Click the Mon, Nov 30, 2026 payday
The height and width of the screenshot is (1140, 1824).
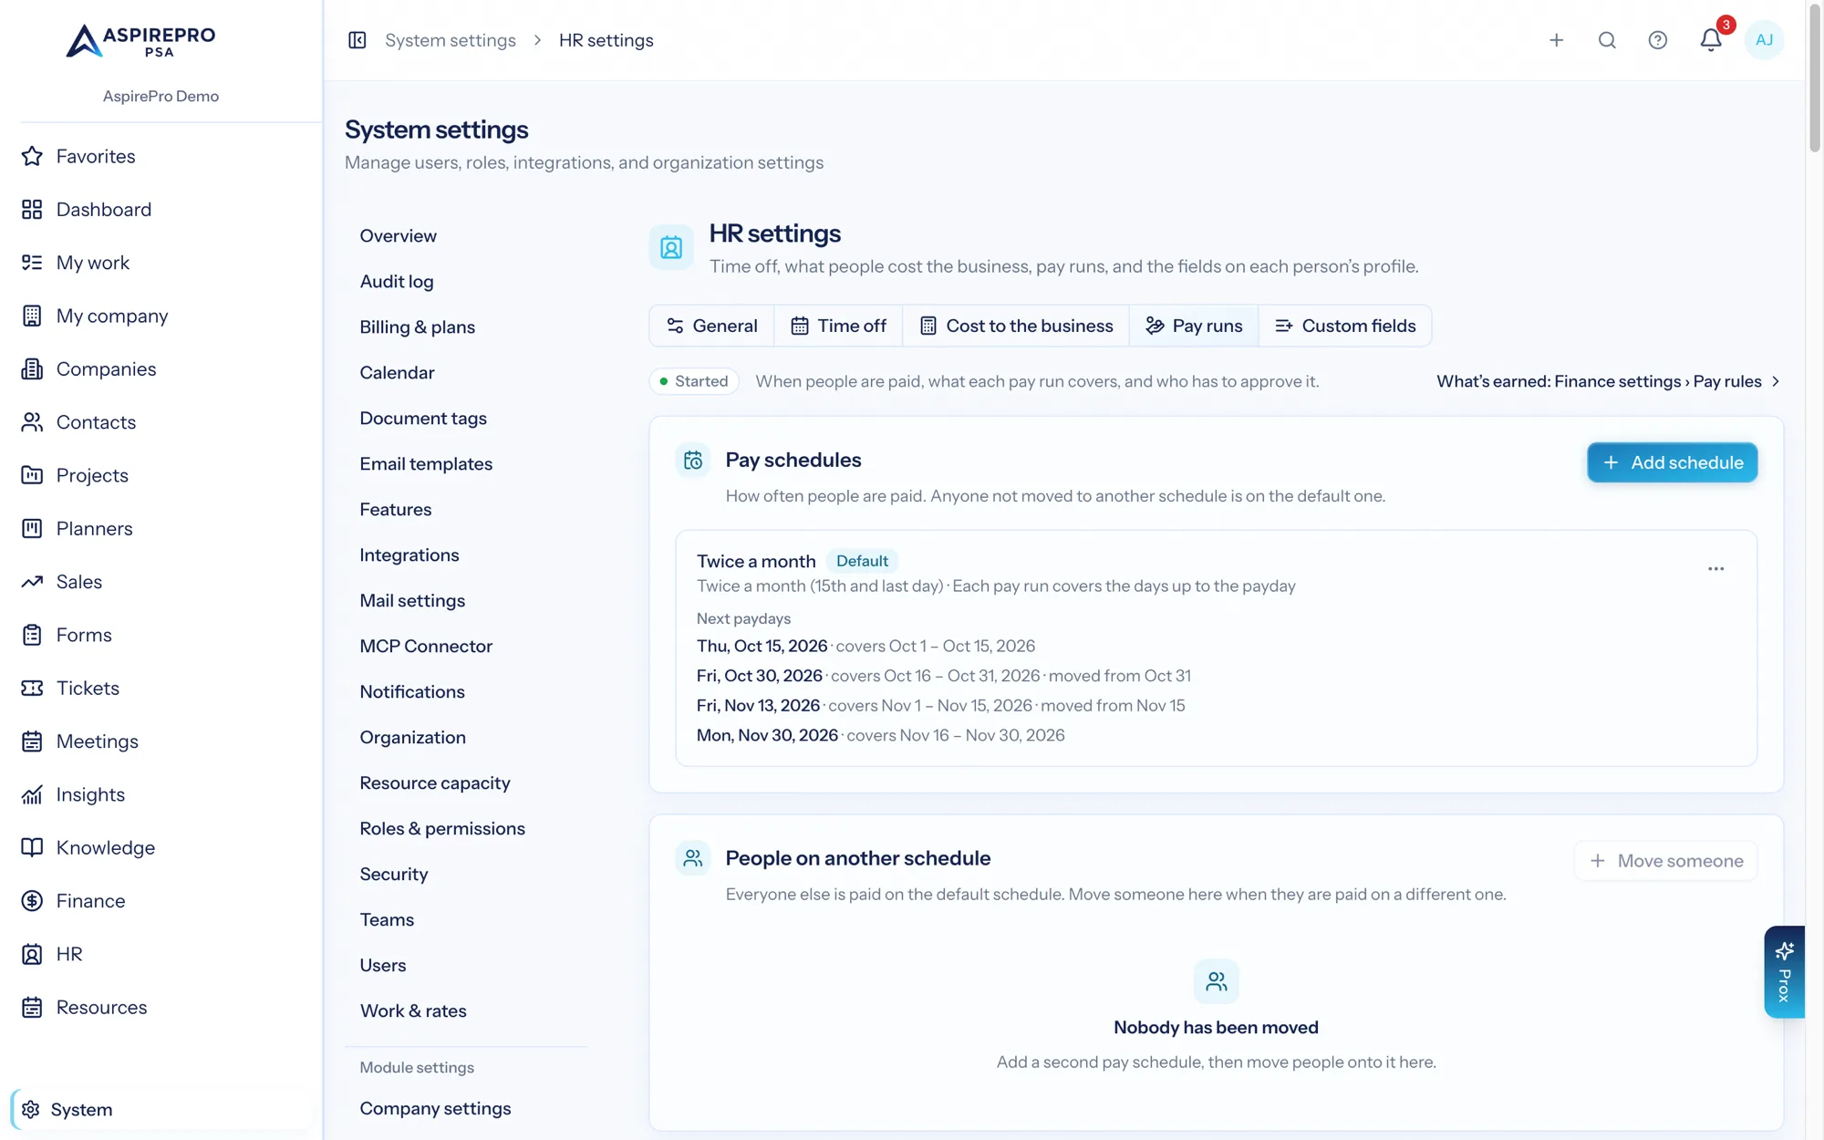[767, 735]
